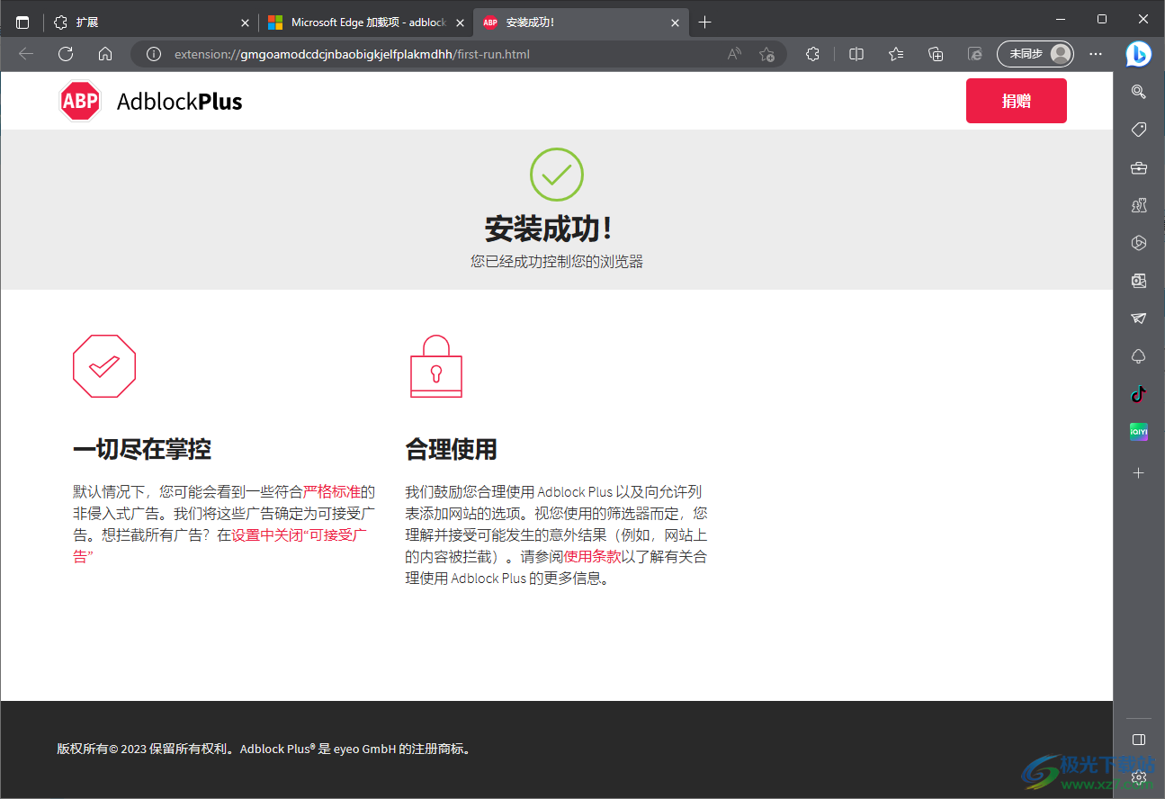Click the address bar URL

[x=352, y=54]
